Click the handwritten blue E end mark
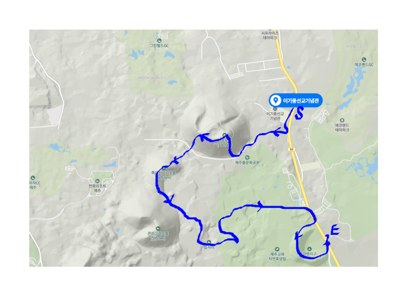415x293 pixels. click(335, 230)
